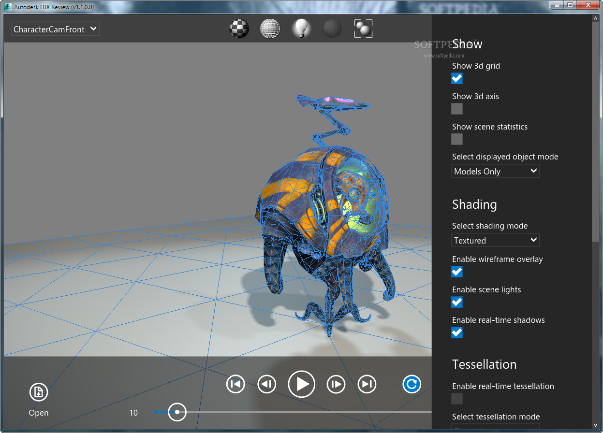Toggle the loop playback button
603x433 pixels.
(x=412, y=384)
